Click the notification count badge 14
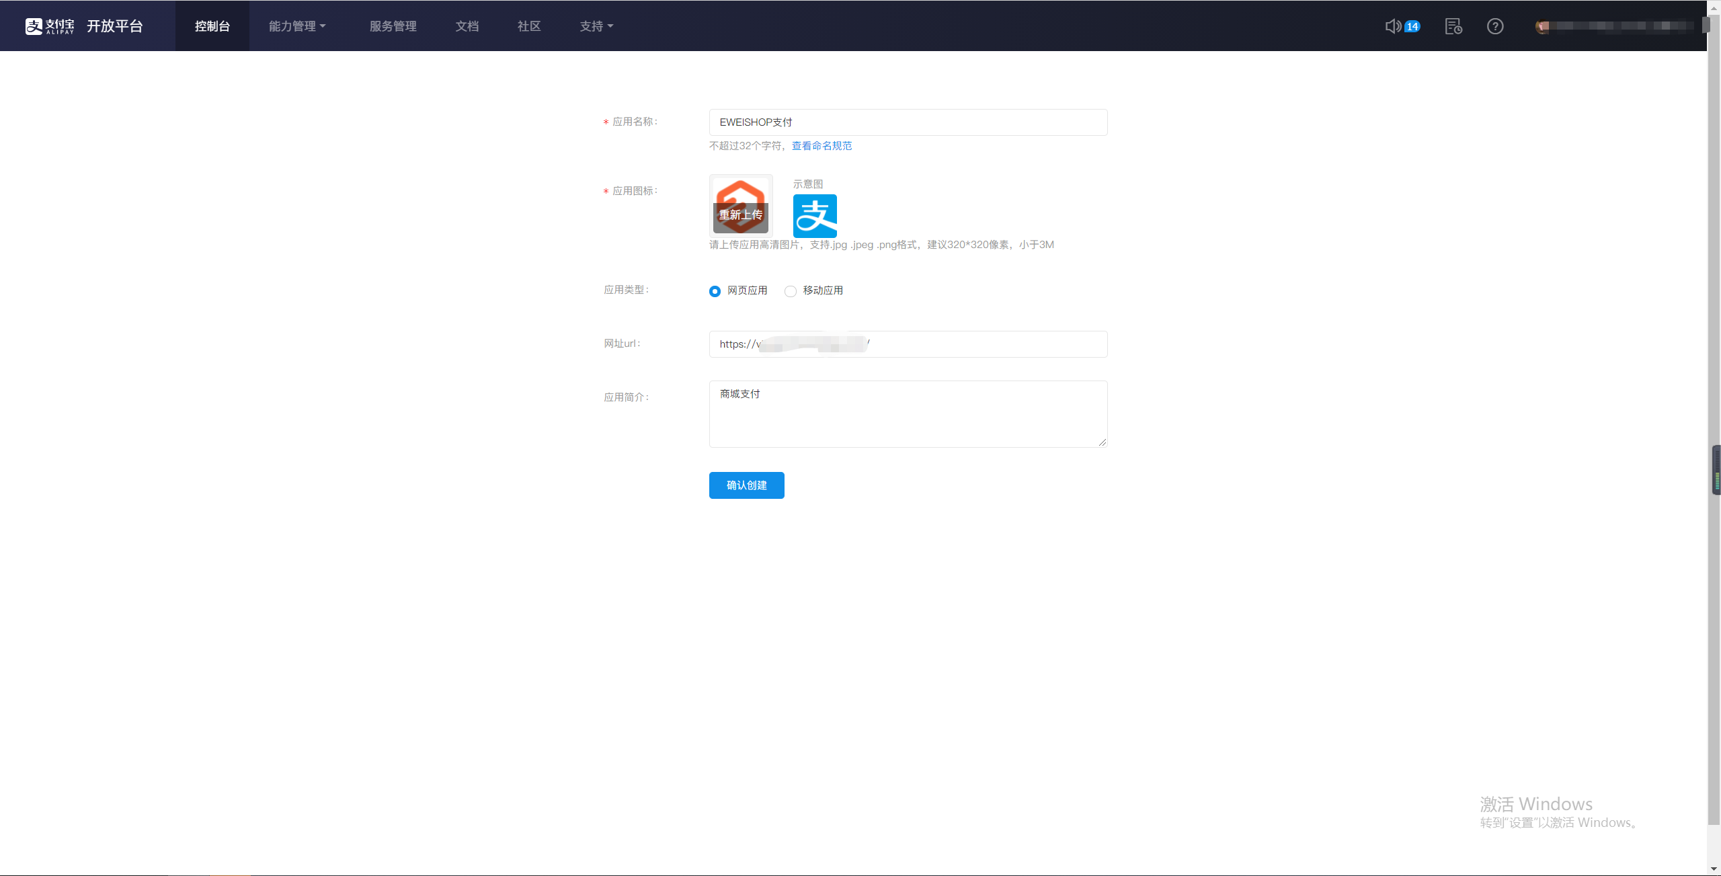This screenshot has height=876, width=1721. [x=1412, y=27]
